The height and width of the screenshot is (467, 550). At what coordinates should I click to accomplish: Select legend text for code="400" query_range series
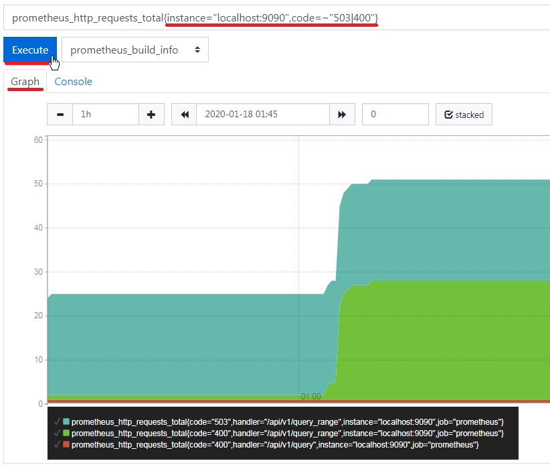(x=288, y=433)
